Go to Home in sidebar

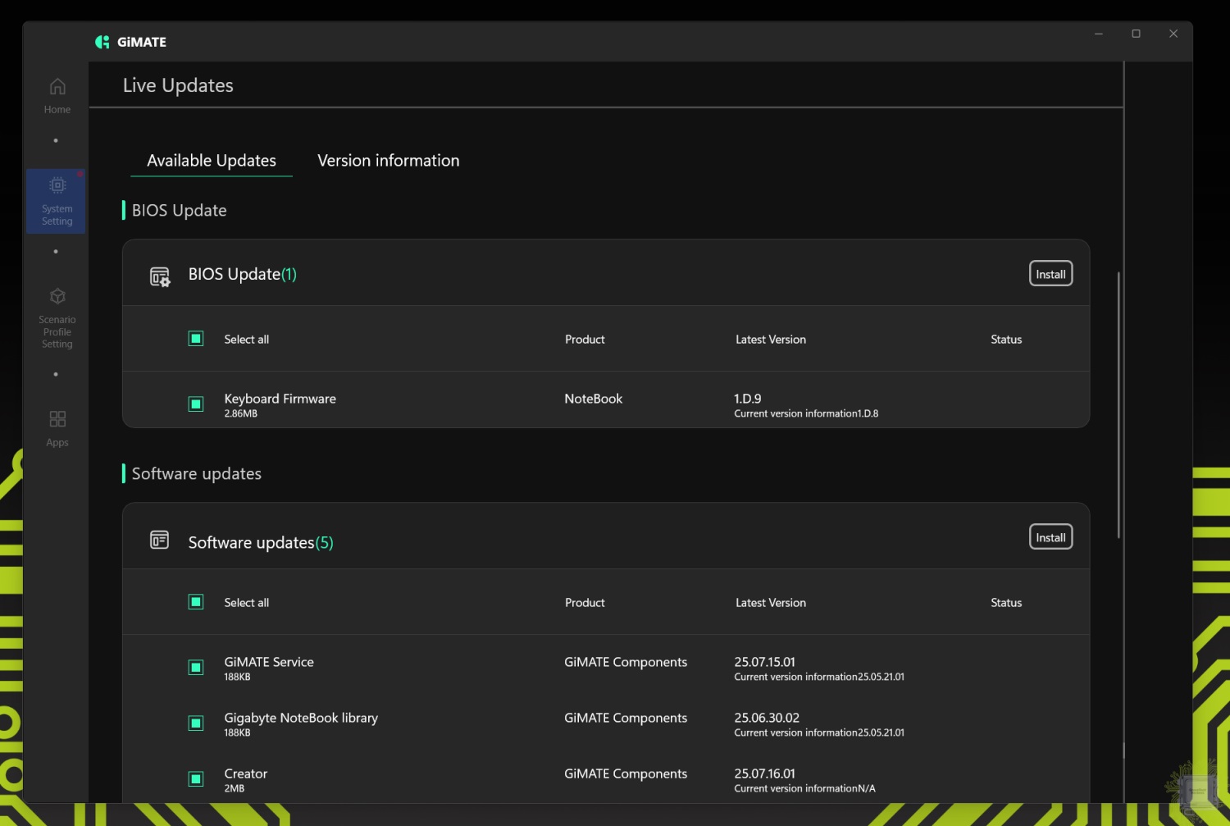(x=57, y=96)
